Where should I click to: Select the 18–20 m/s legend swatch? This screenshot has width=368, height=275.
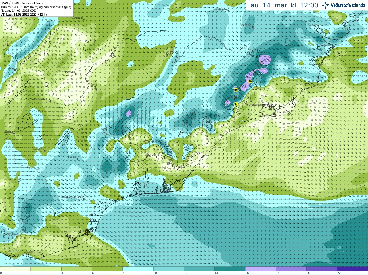(x=291, y=269)
